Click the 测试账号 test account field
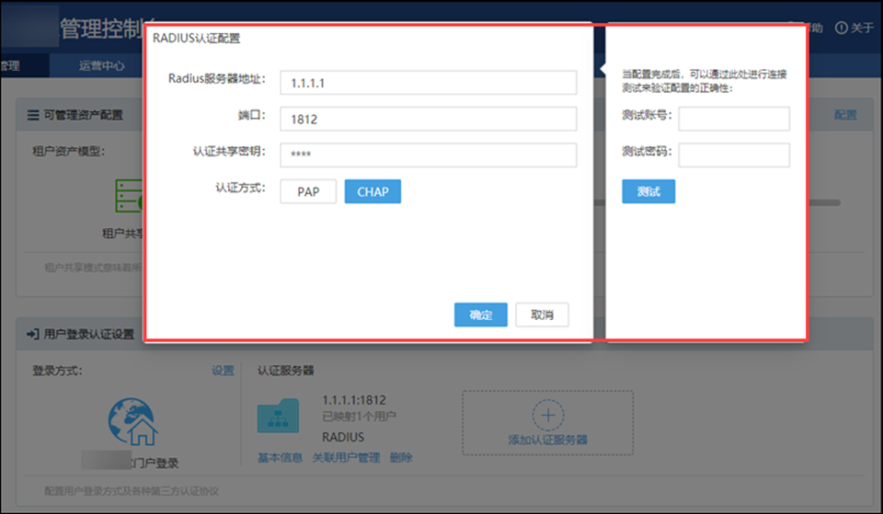Viewport: 883px width, 514px height. pos(733,119)
